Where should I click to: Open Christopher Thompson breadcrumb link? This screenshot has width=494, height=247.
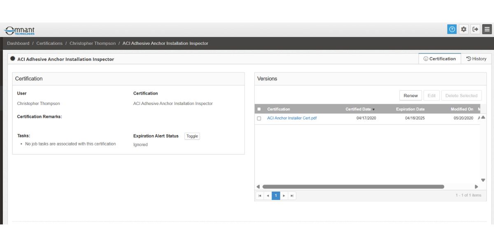(93, 43)
